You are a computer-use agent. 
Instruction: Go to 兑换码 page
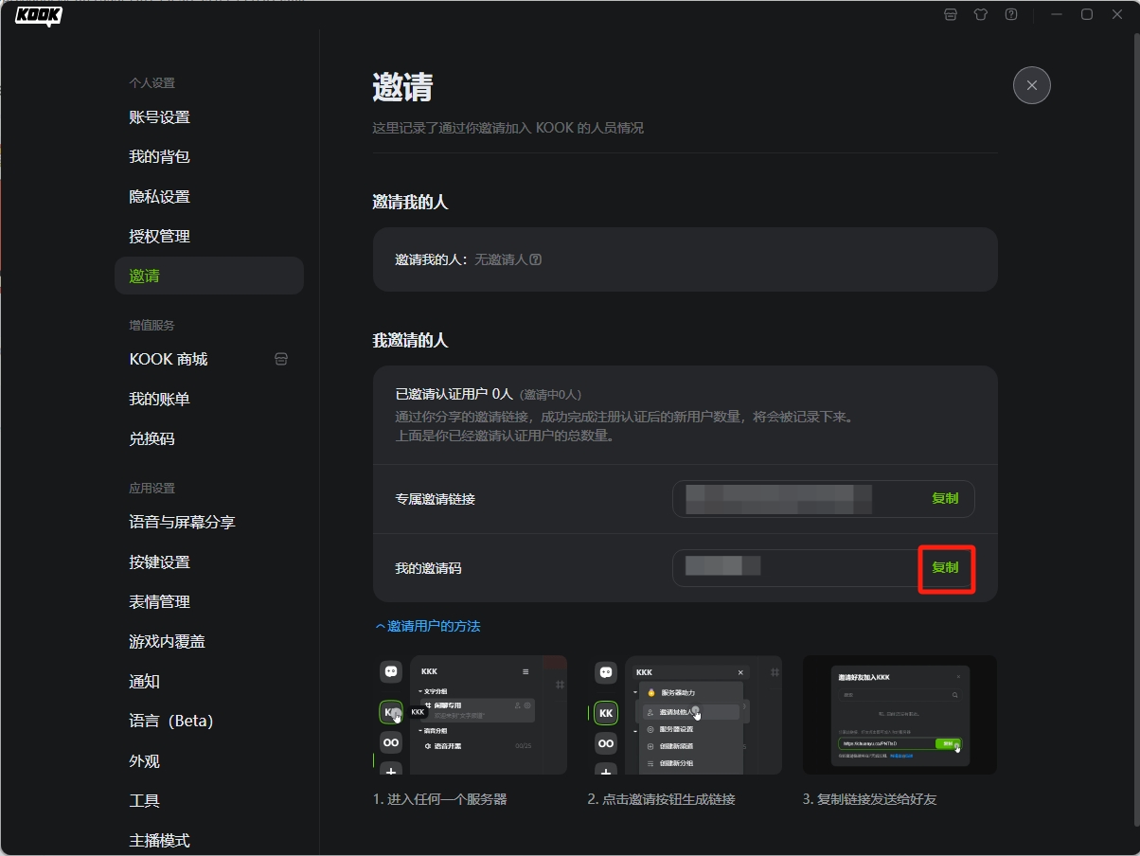pyautogui.click(x=209, y=438)
